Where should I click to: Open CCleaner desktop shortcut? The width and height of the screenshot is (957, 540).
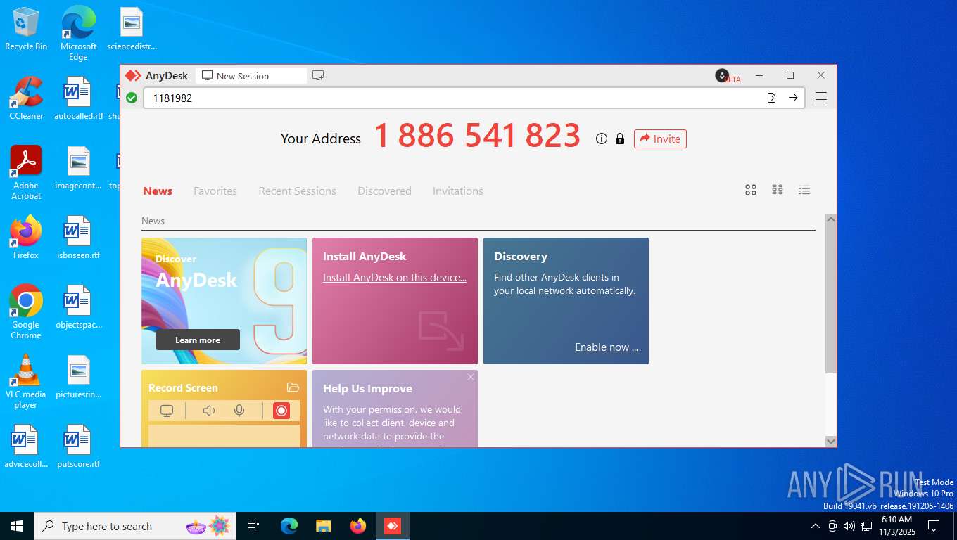click(x=26, y=98)
